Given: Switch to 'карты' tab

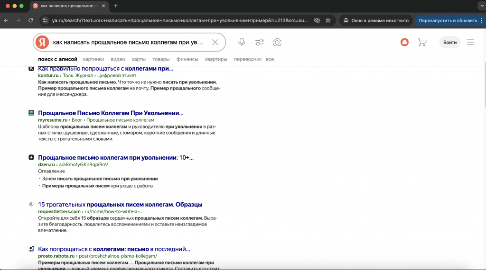Looking at the screenshot, I should pyautogui.click(x=139, y=59).
